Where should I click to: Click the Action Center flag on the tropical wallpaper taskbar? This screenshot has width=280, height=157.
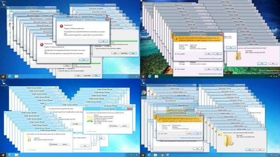(271, 76)
